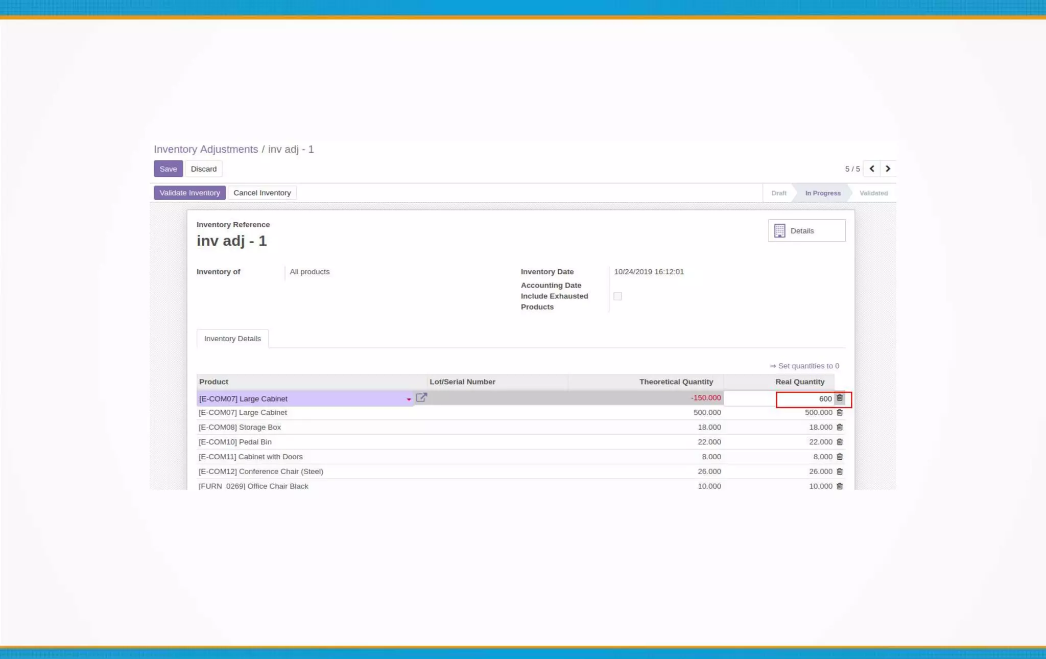Screen dimensions: 1046x659
Task: Remove the Pedal Bin inventory line
Action: pyautogui.click(x=840, y=442)
